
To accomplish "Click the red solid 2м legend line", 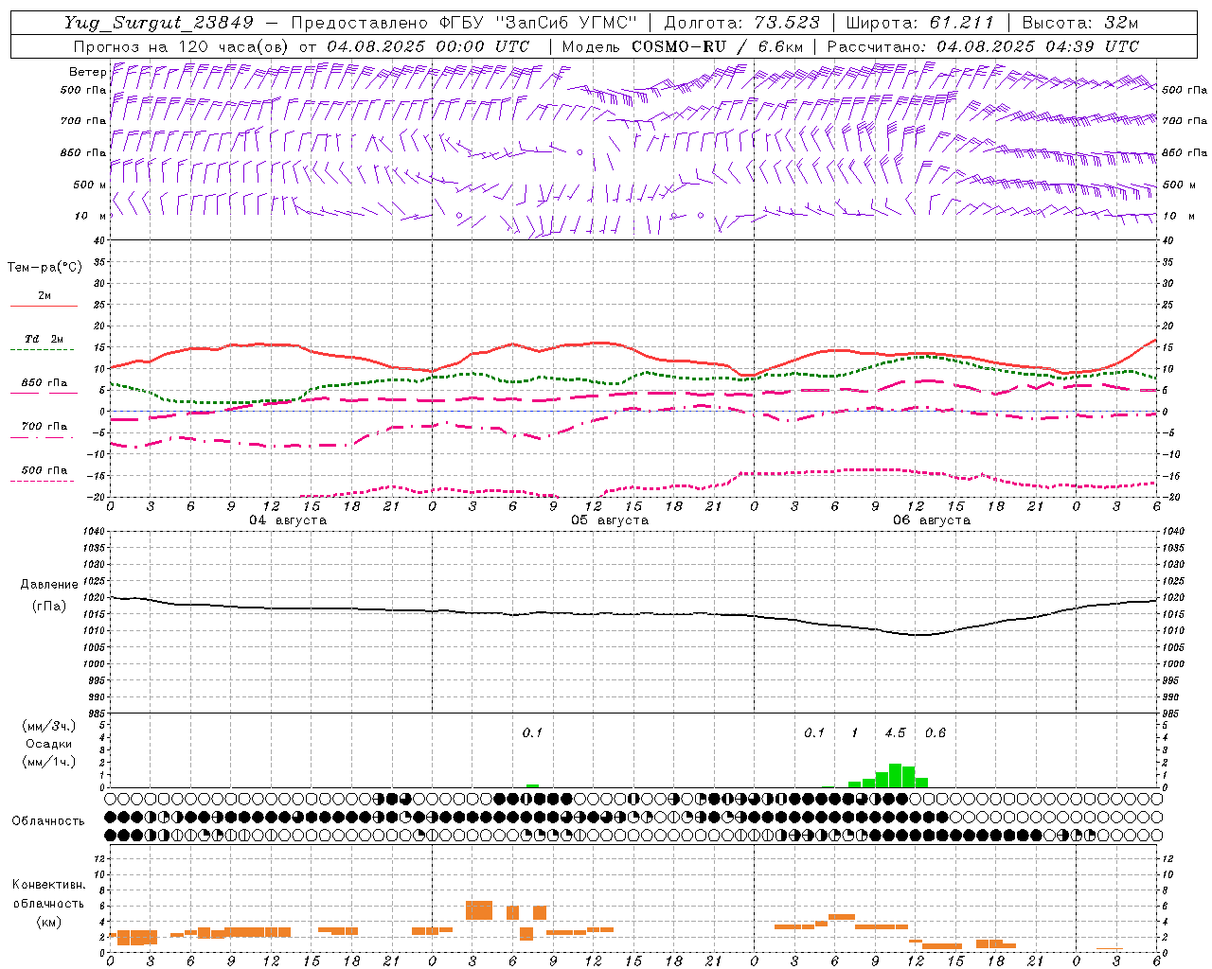I will 44,307.
